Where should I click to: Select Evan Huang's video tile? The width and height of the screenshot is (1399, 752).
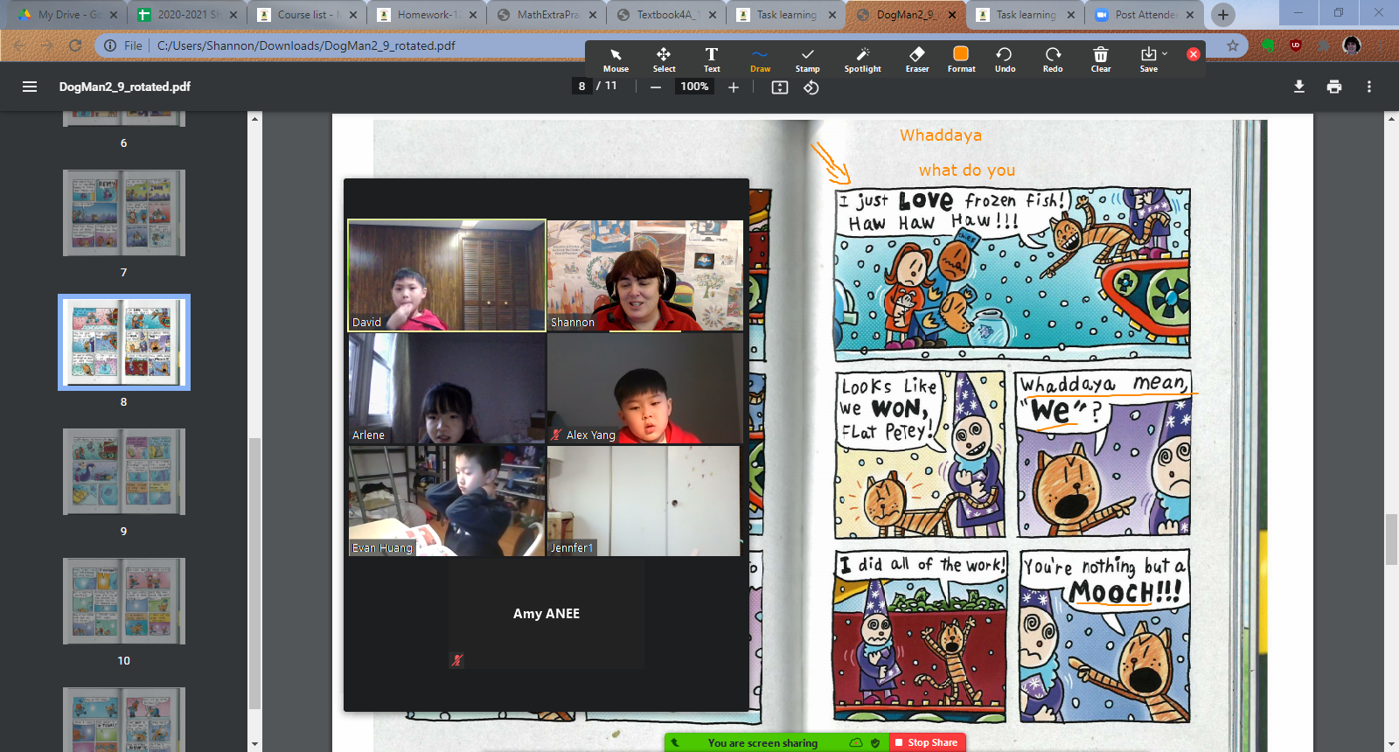pyautogui.click(x=447, y=501)
